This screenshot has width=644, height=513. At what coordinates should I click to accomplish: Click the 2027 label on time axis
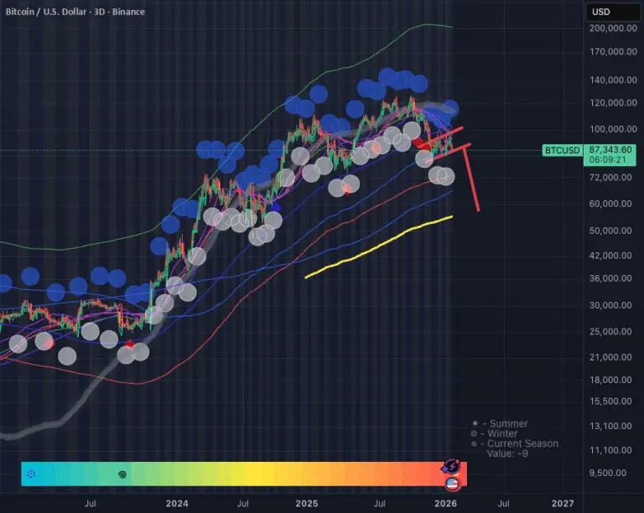[563, 504]
